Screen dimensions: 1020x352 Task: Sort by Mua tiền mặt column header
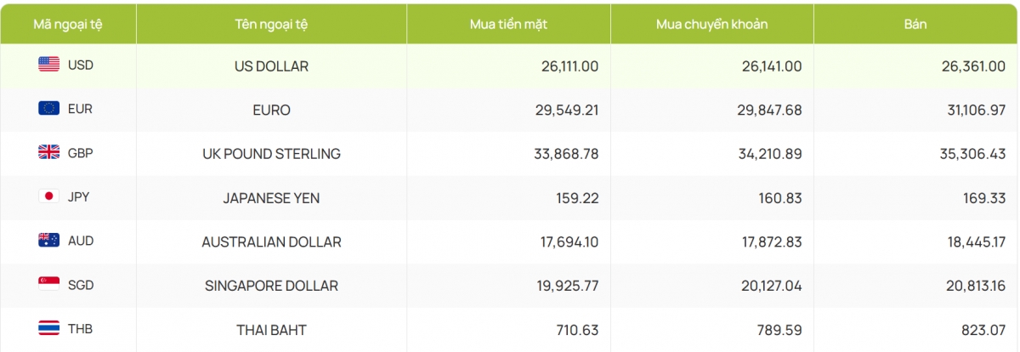click(x=508, y=24)
